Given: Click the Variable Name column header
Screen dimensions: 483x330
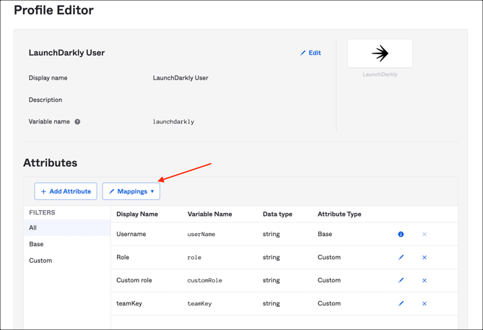Looking at the screenshot, I should click(209, 214).
